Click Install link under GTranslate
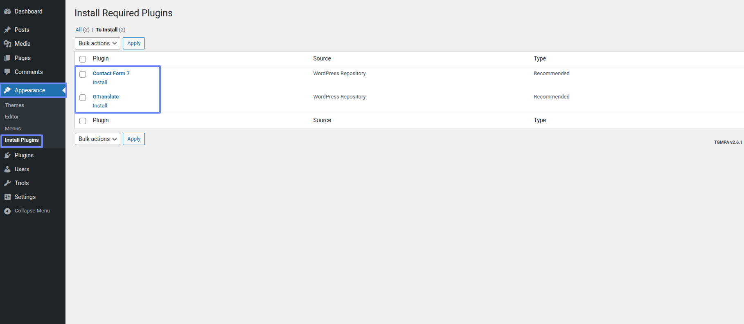The image size is (744, 324). click(x=100, y=106)
